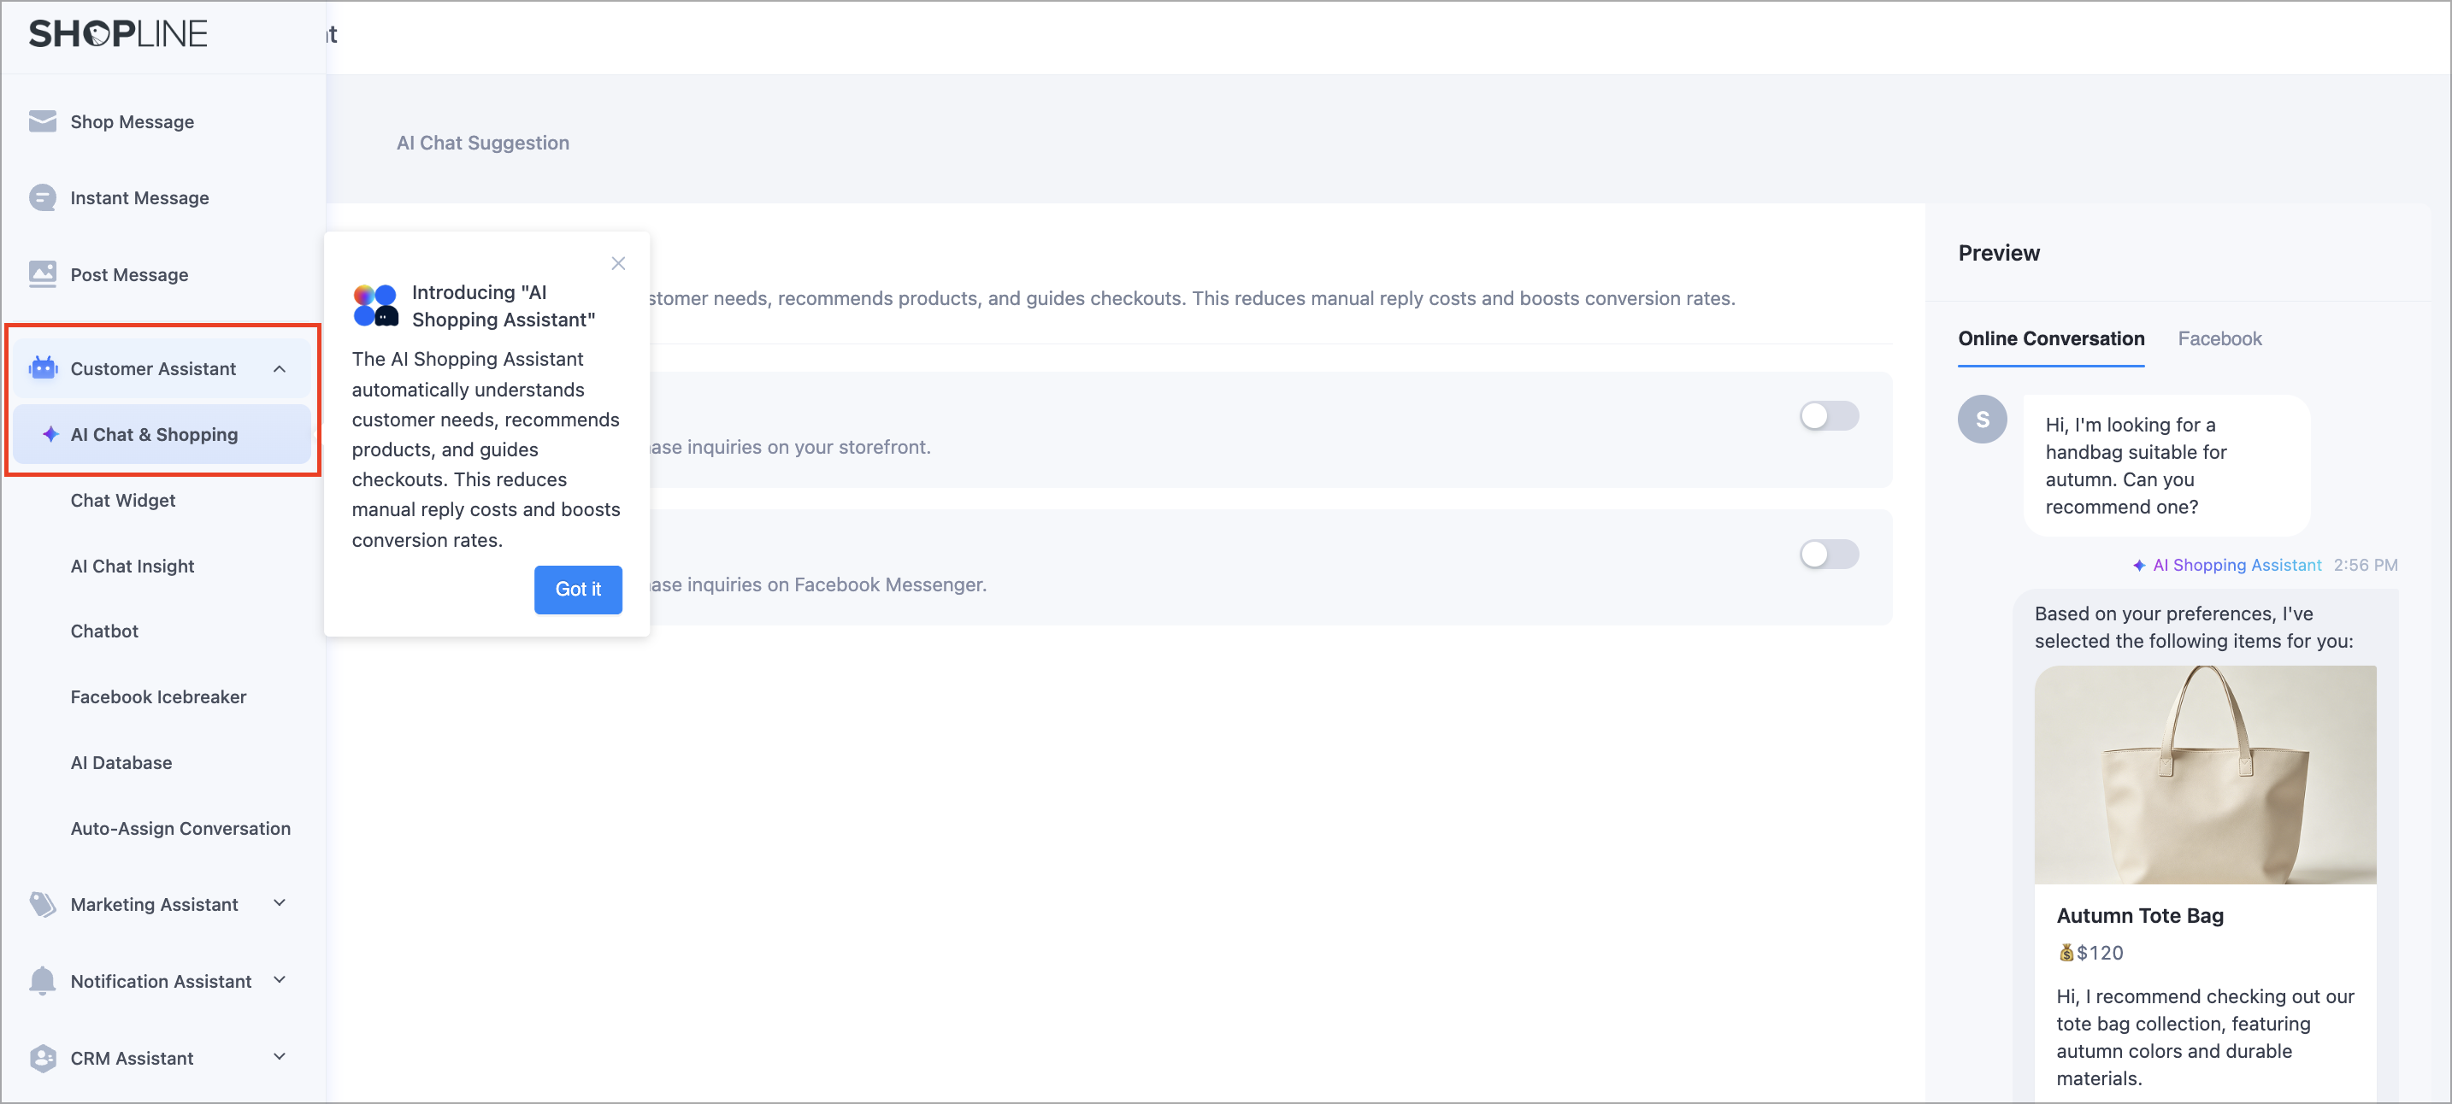The height and width of the screenshot is (1104, 2452).
Task: Open the Chatbot page
Action: 104,631
